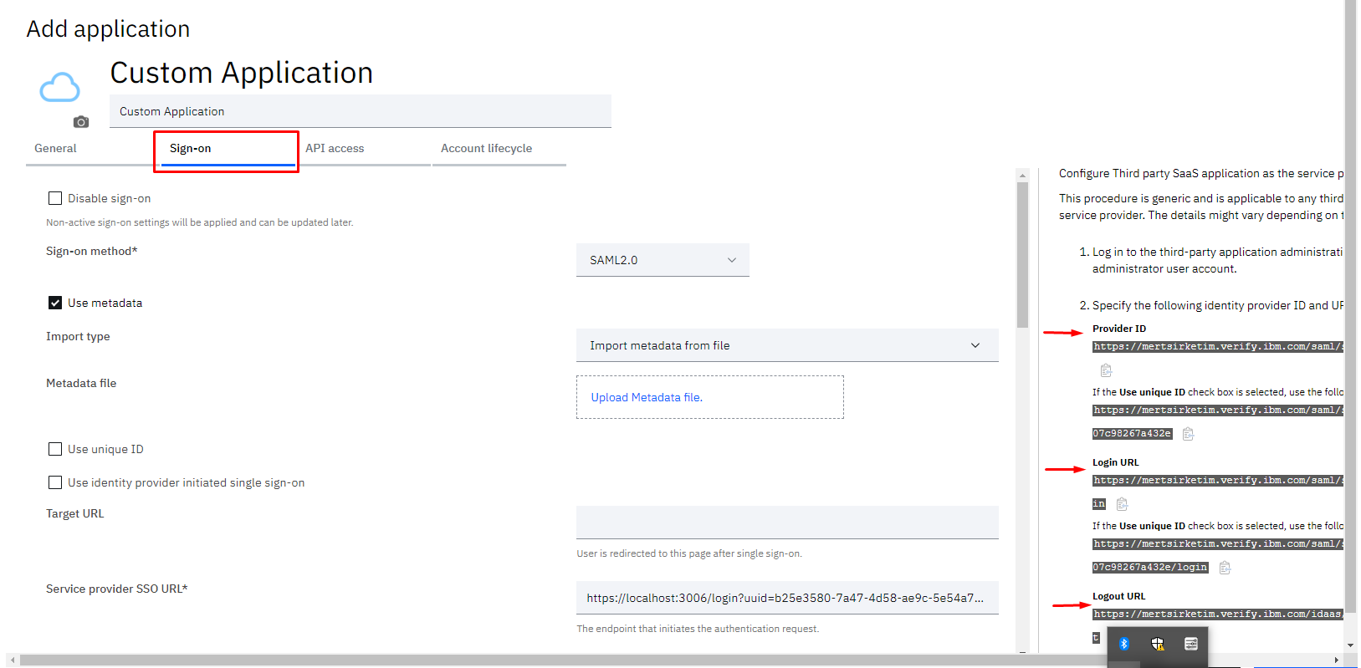Click the Logout URL heading
1361x668 pixels.
tap(1119, 596)
